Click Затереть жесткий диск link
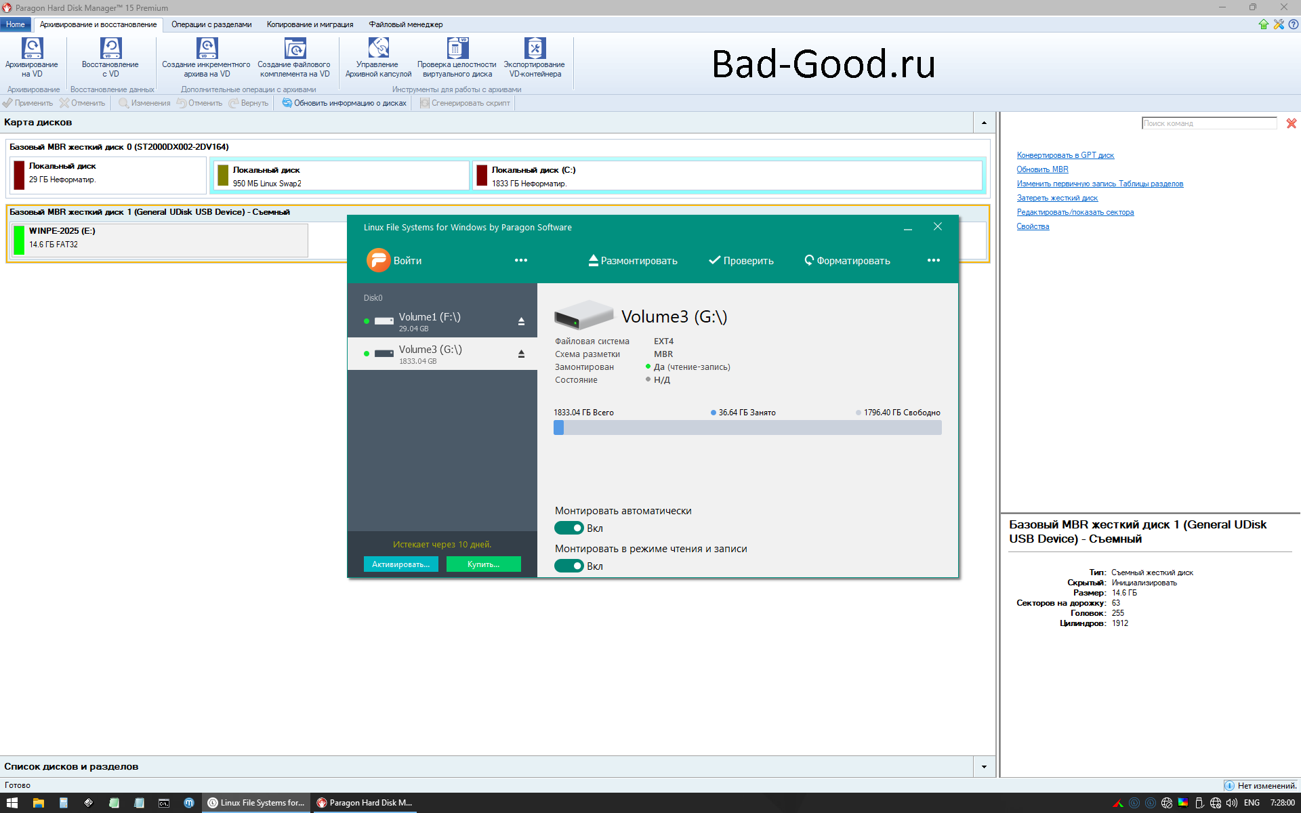1301x813 pixels. pyautogui.click(x=1057, y=198)
